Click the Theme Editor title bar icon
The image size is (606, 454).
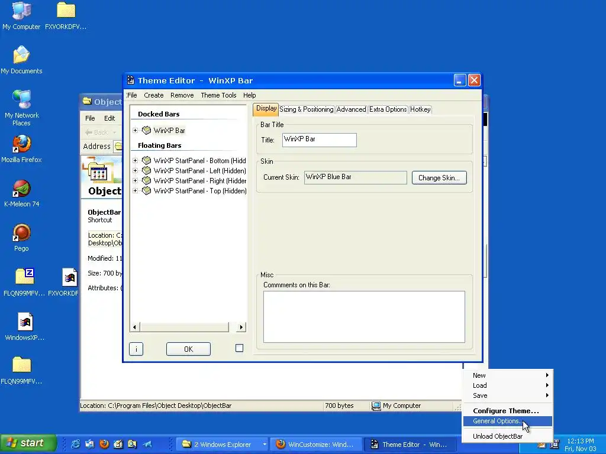pyautogui.click(x=131, y=80)
